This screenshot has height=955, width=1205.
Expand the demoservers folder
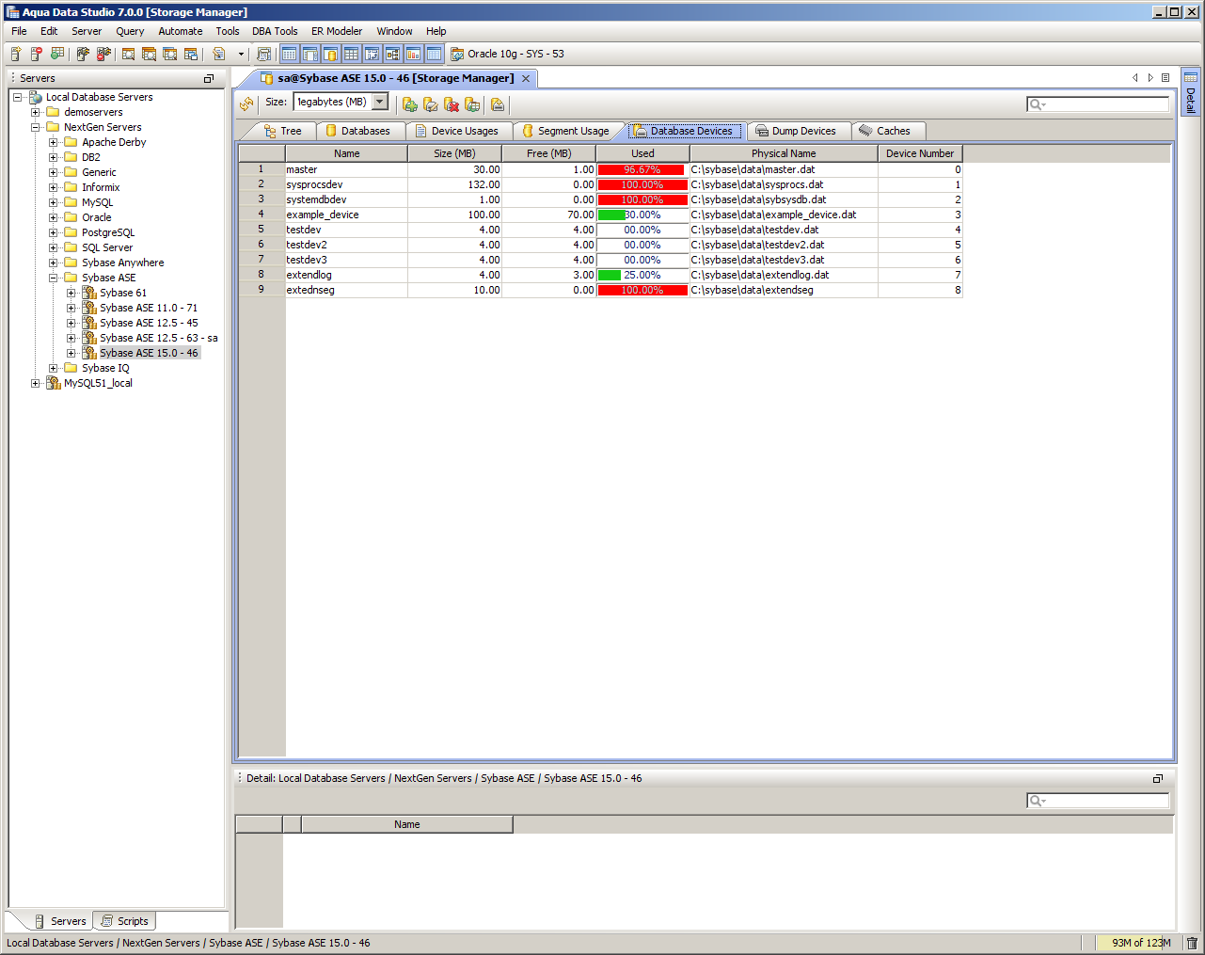36,112
